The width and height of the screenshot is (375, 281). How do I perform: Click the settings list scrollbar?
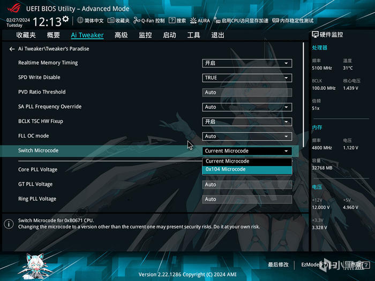(x=304, y=95)
